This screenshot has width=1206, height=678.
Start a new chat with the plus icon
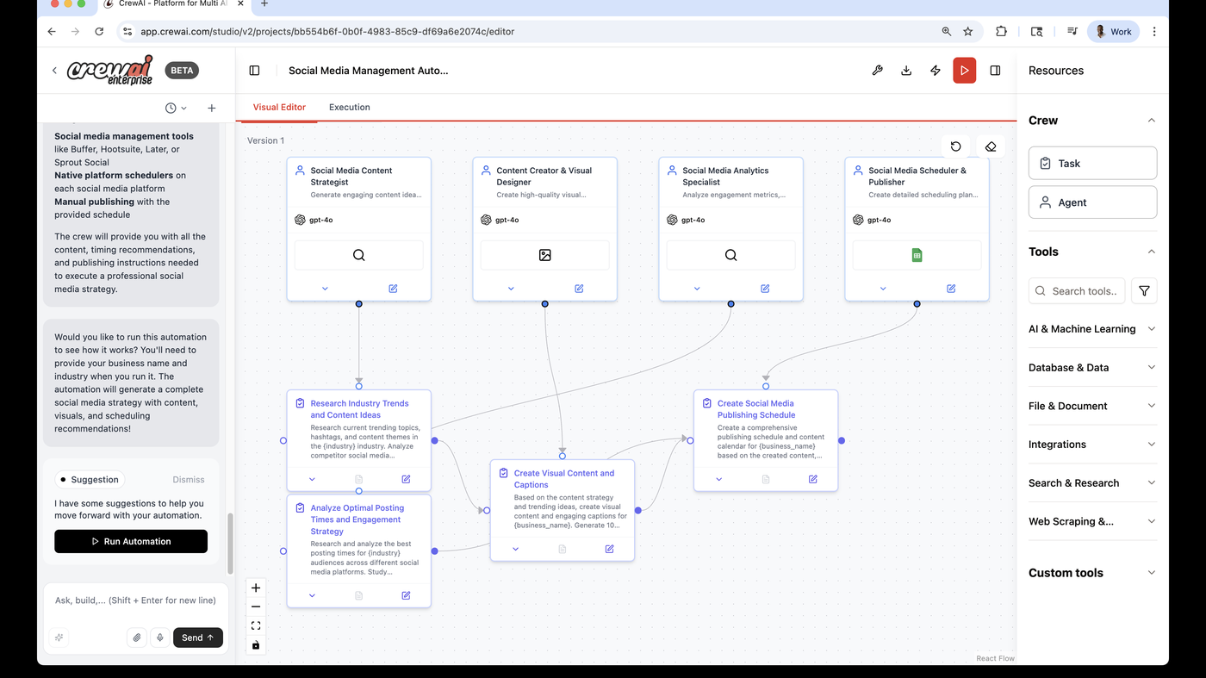(211, 108)
